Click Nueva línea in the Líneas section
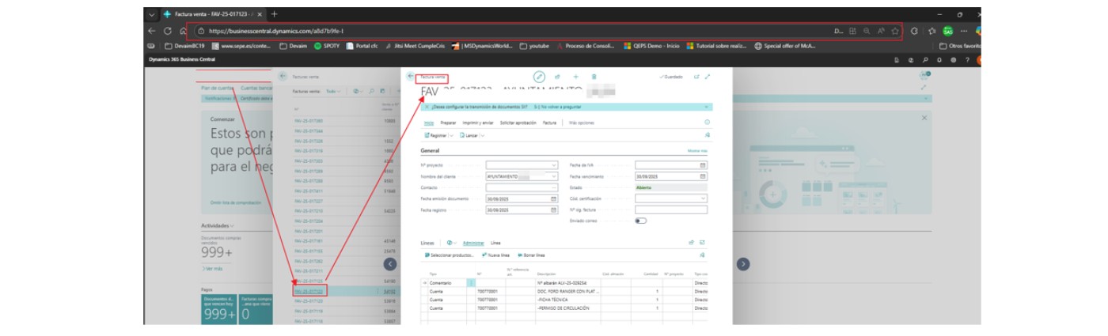Viewport: 1108px width, 336px height. click(x=496, y=255)
